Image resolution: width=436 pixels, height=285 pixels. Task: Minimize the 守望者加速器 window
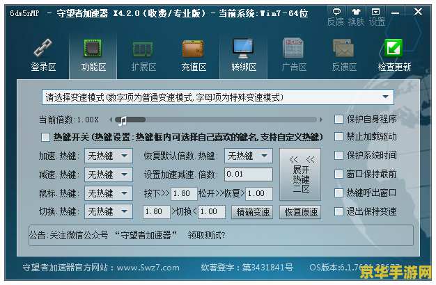(x=395, y=13)
